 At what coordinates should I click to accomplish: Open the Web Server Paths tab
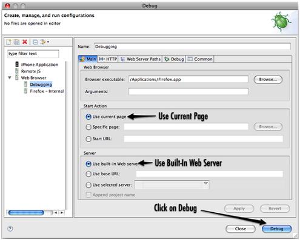(x=141, y=59)
